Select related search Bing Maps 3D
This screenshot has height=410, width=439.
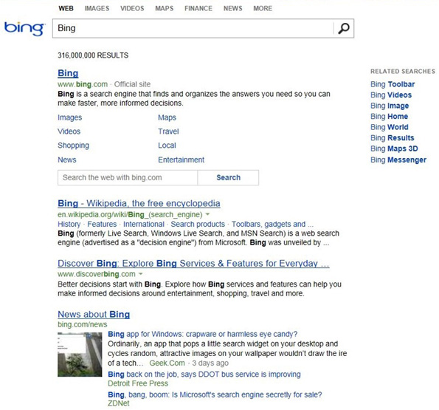tap(394, 148)
